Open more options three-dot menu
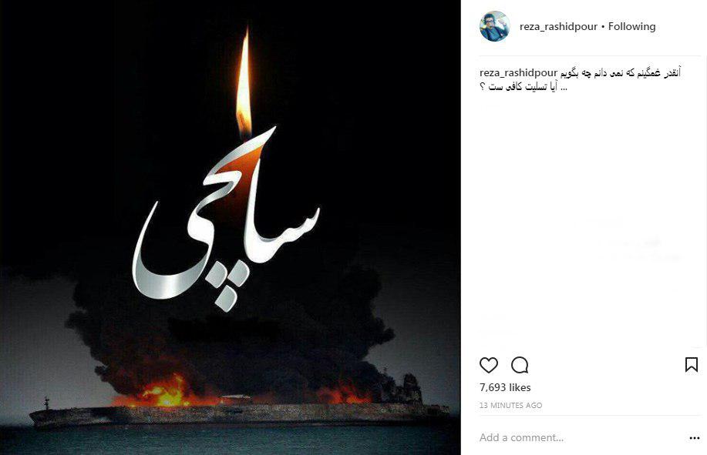 [695, 438]
